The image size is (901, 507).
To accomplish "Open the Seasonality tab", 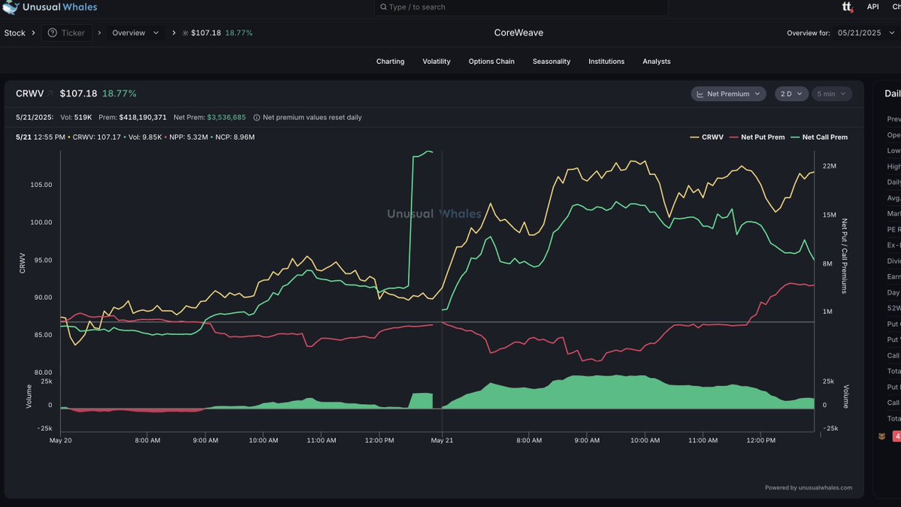I will (551, 62).
